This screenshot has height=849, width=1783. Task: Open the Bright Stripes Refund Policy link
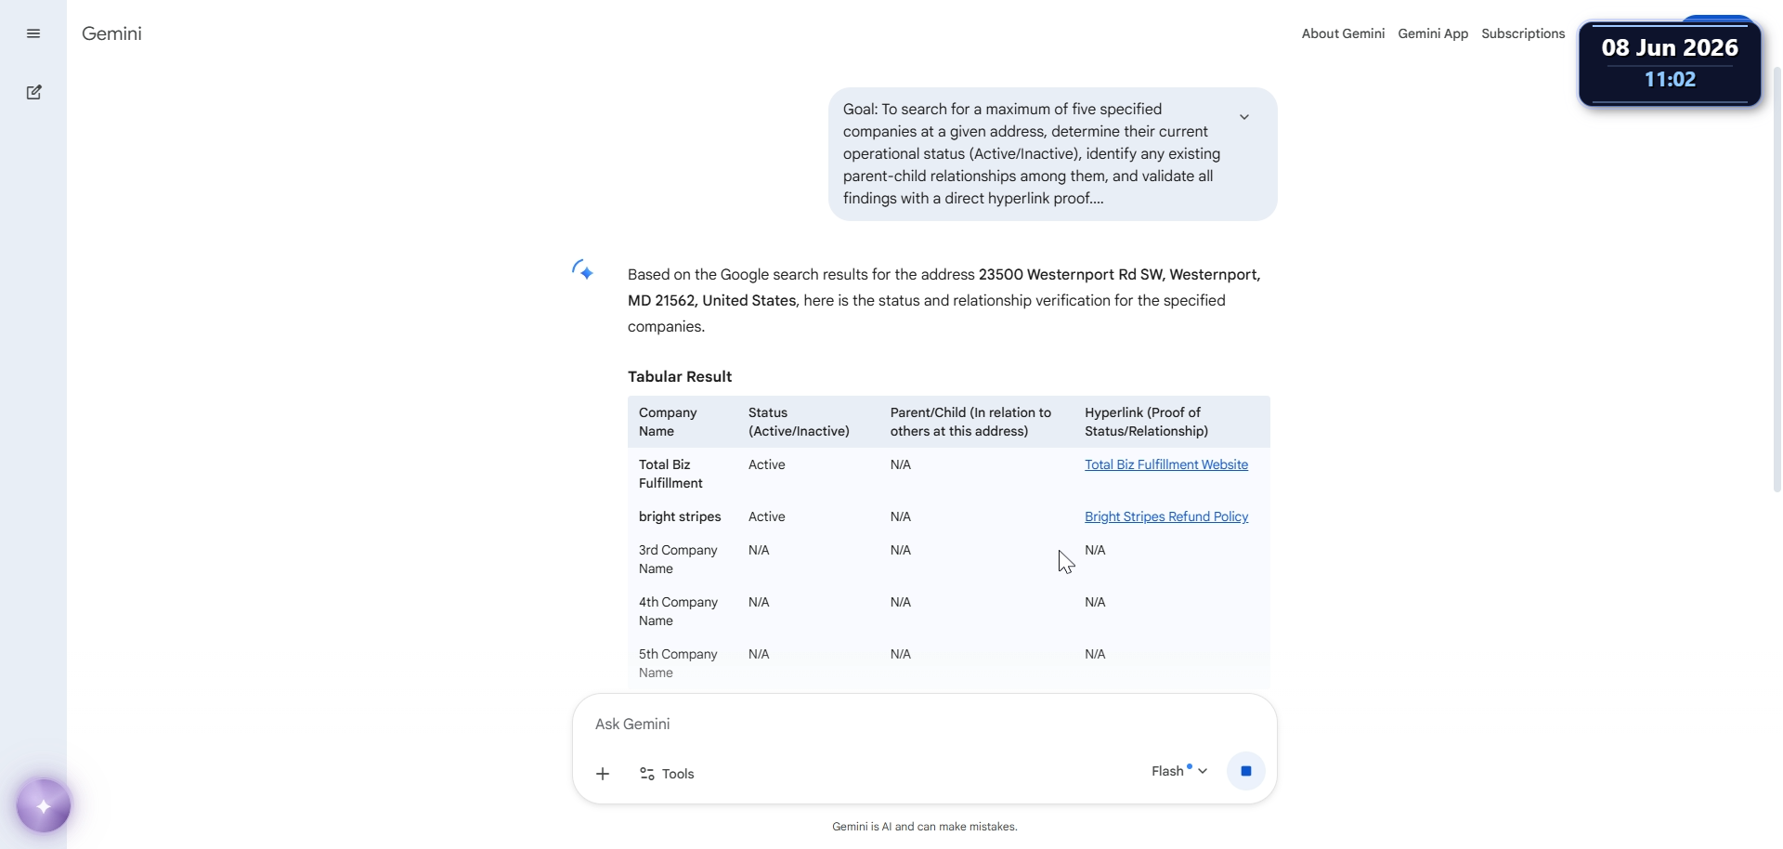point(1166,516)
